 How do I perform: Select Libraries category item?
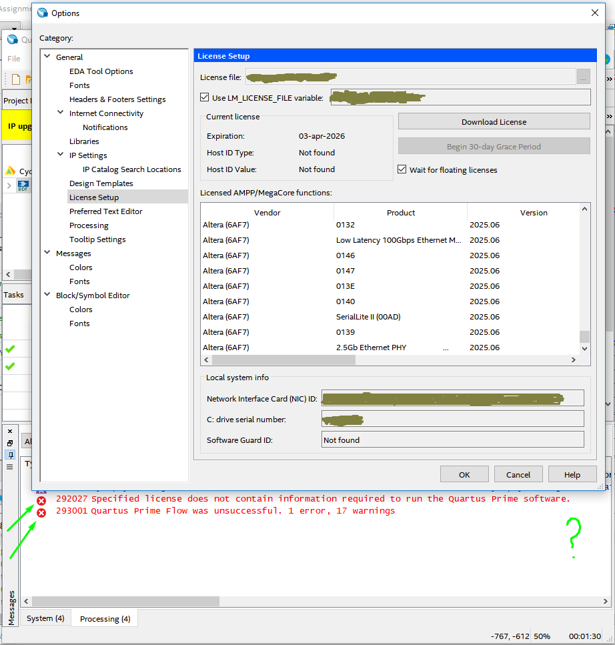tap(84, 141)
